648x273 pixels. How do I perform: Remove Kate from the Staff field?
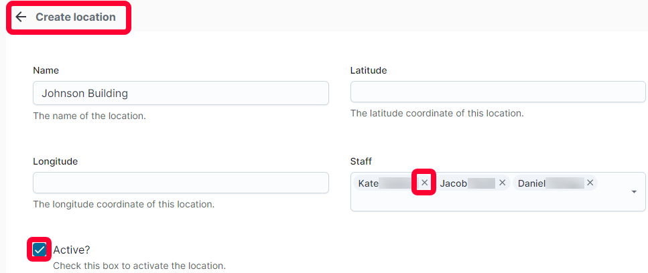coord(424,182)
